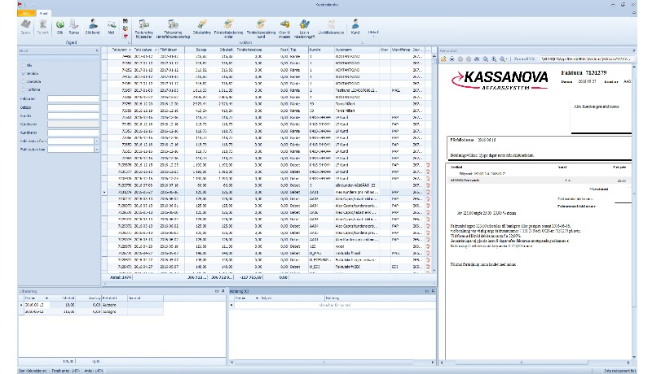Select the Betalda radio button
Image resolution: width=652 pixels, height=374 pixels.
(x=24, y=73)
